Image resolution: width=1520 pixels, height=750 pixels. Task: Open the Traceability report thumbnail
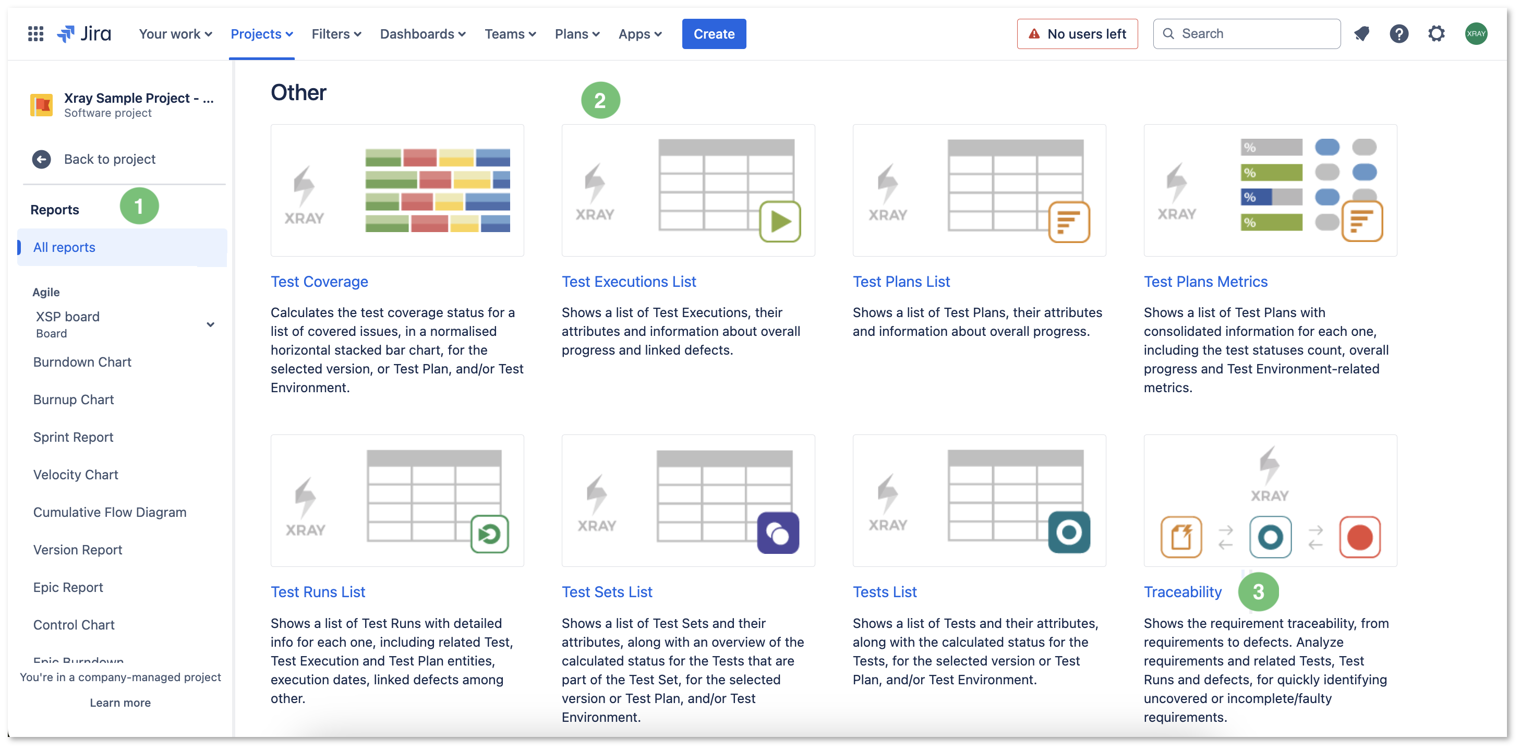(1270, 501)
